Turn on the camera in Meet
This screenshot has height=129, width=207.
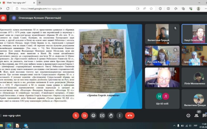(x=85, y=116)
